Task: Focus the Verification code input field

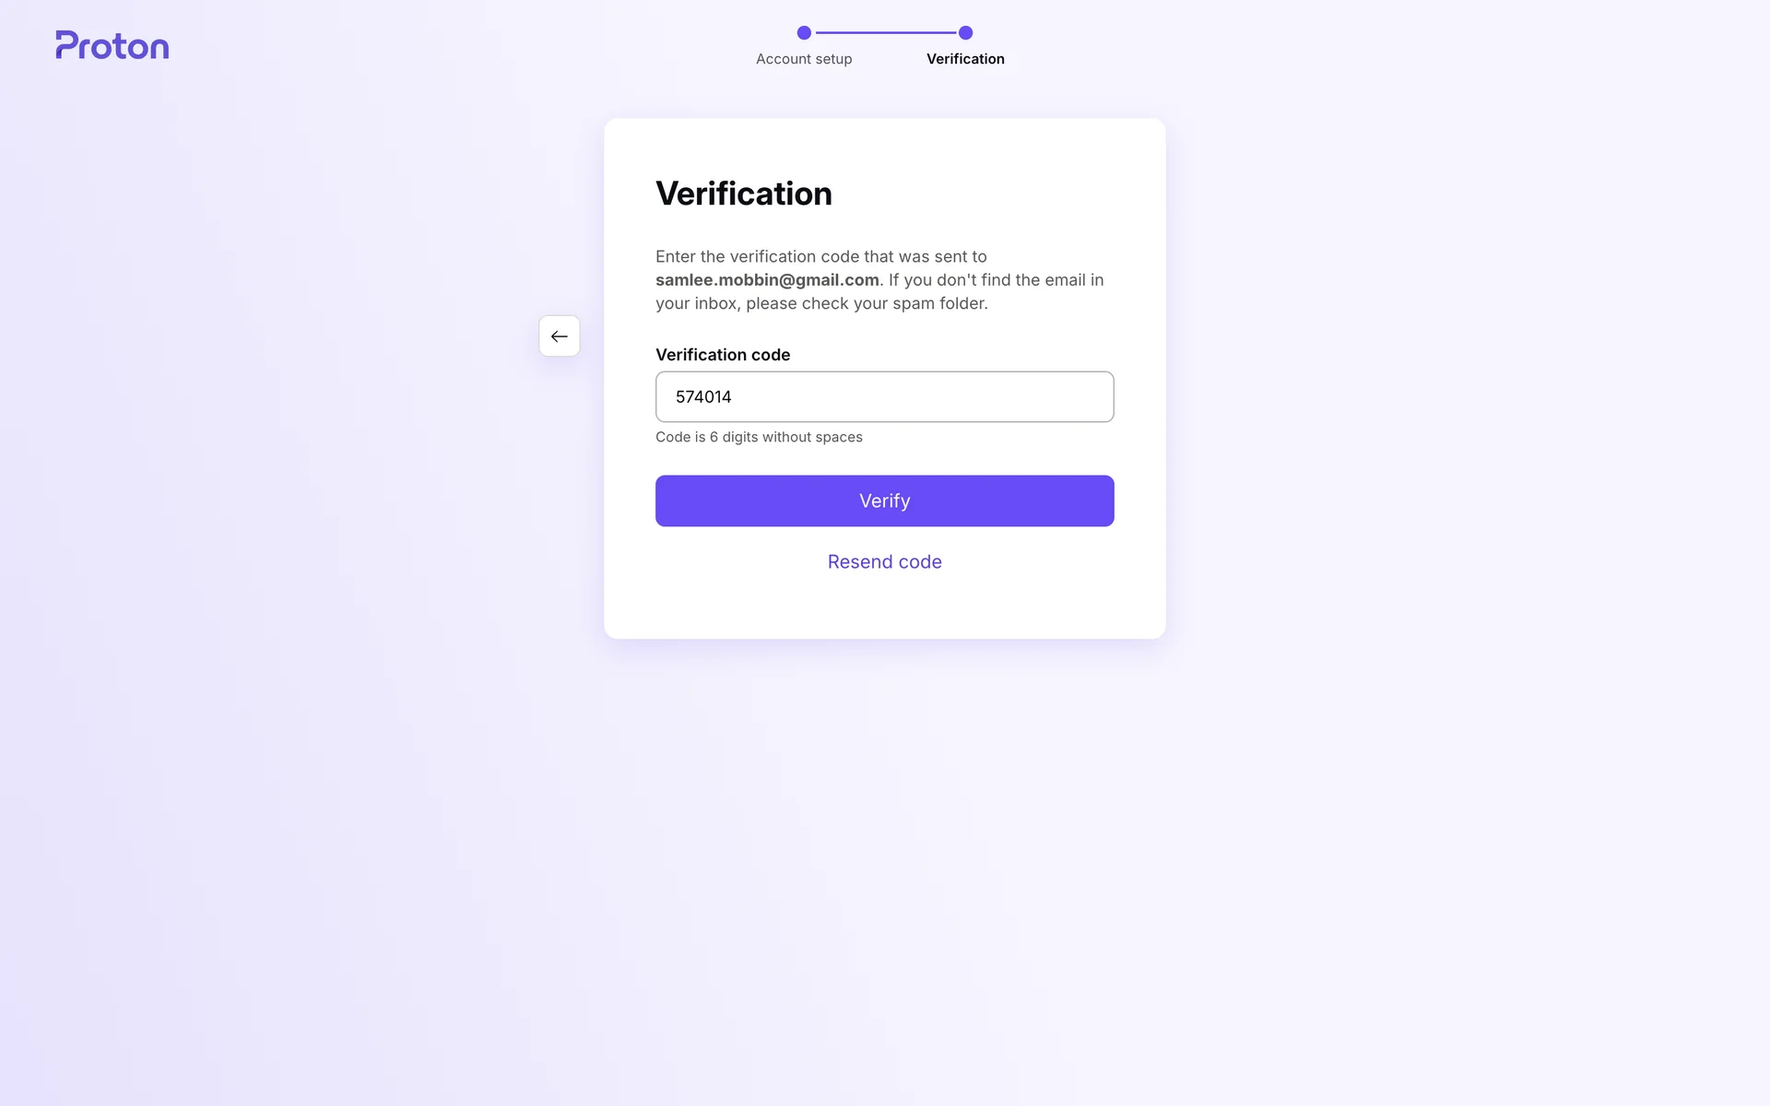Action: click(884, 397)
